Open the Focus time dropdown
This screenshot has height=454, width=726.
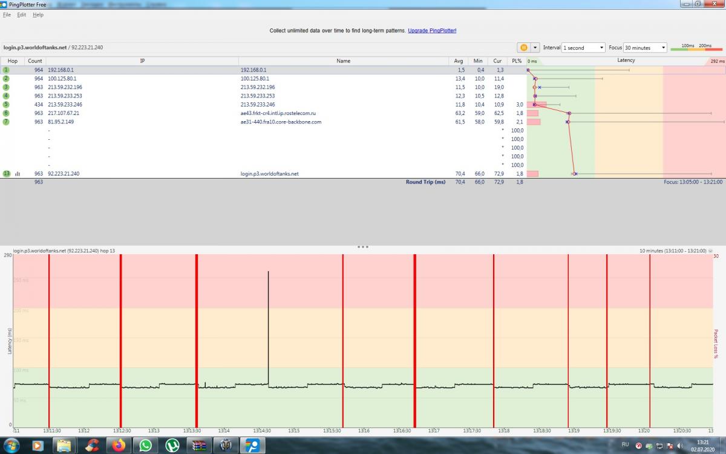(645, 48)
